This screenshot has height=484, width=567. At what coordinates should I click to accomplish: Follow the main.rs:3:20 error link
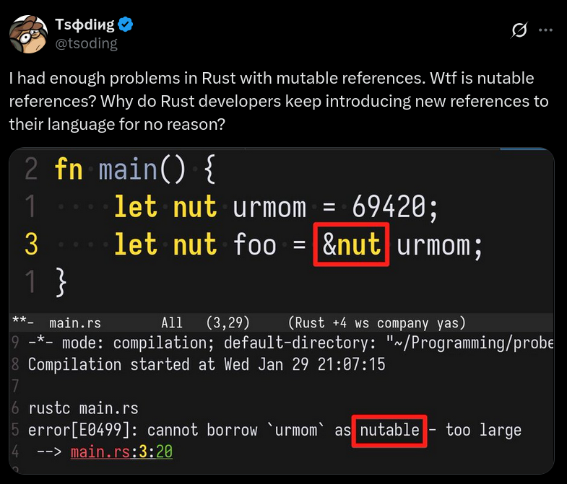pos(121,452)
